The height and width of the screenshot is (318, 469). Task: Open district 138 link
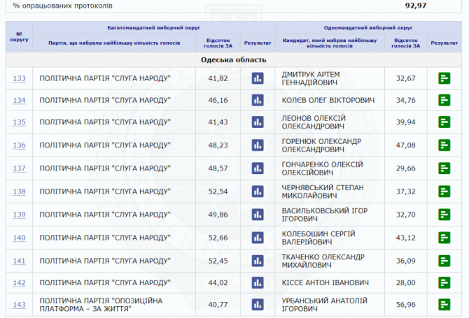[19, 191]
